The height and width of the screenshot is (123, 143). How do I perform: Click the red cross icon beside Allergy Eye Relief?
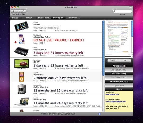click(16, 42)
